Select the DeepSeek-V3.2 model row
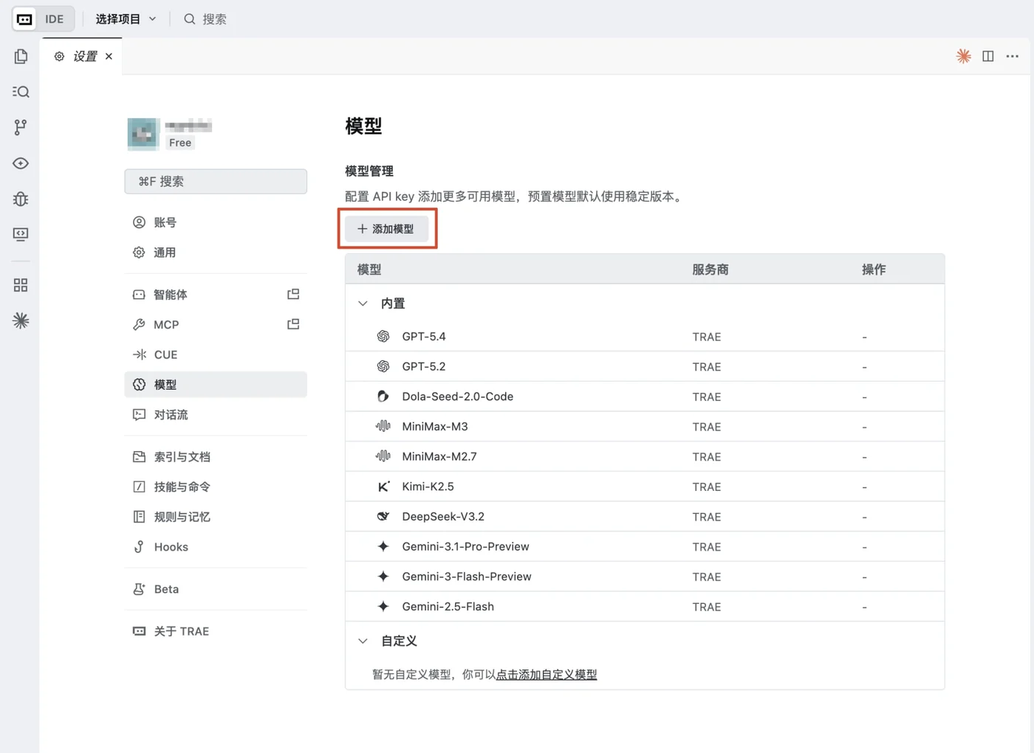This screenshot has height=753, width=1034. coord(645,517)
